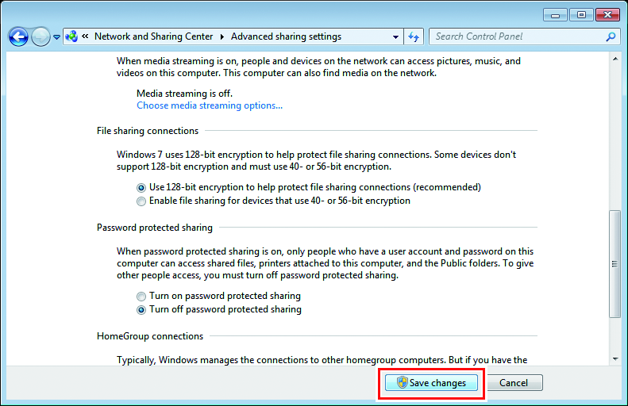Click the Back navigation arrow
The width and height of the screenshot is (628, 406).
click(18, 36)
